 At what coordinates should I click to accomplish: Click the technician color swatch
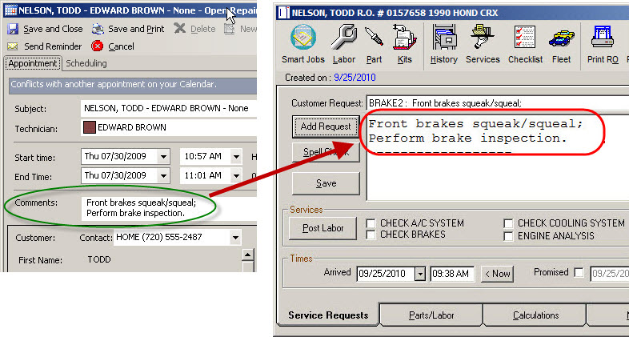coord(88,127)
